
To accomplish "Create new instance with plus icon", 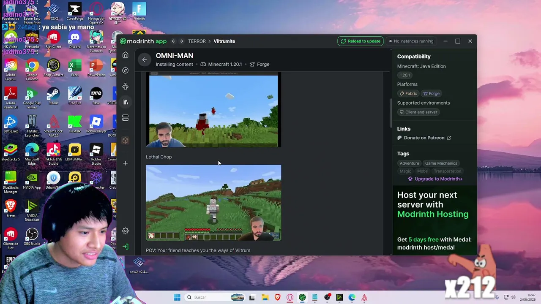I will pyautogui.click(x=125, y=163).
